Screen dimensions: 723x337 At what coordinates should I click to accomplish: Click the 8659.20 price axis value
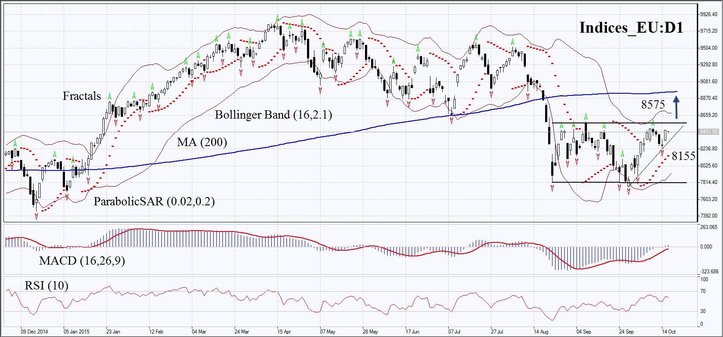(709, 115)
